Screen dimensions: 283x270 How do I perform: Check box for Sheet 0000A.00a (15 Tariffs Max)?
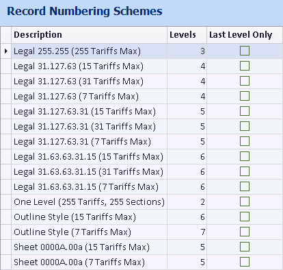245,247
